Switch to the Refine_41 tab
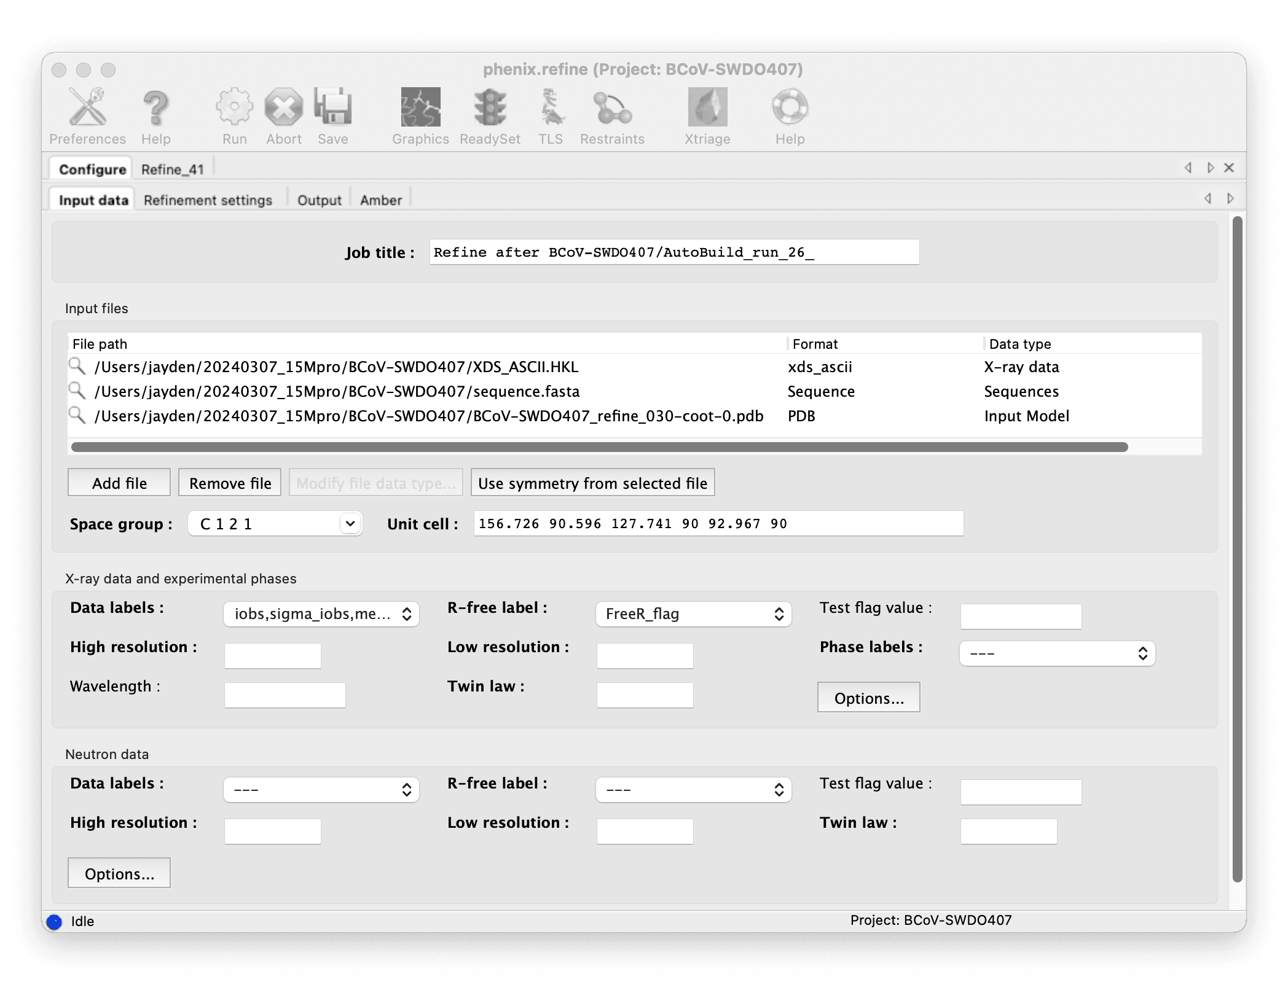 tap(173, 169)
